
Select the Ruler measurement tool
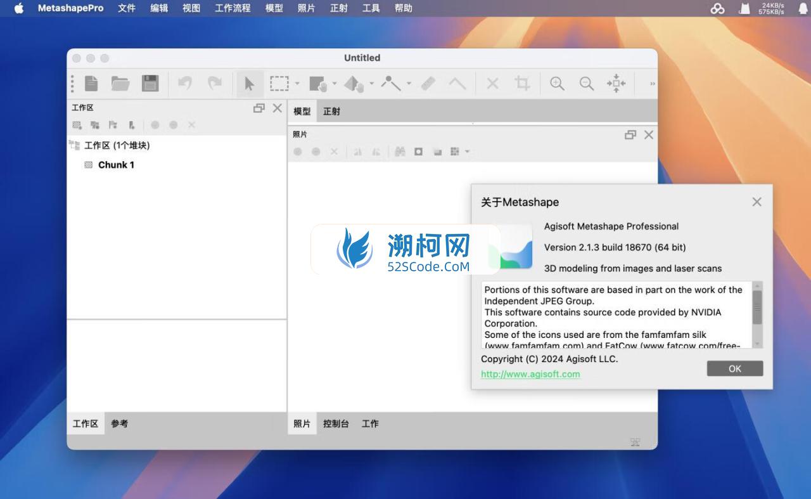[428, 83]
